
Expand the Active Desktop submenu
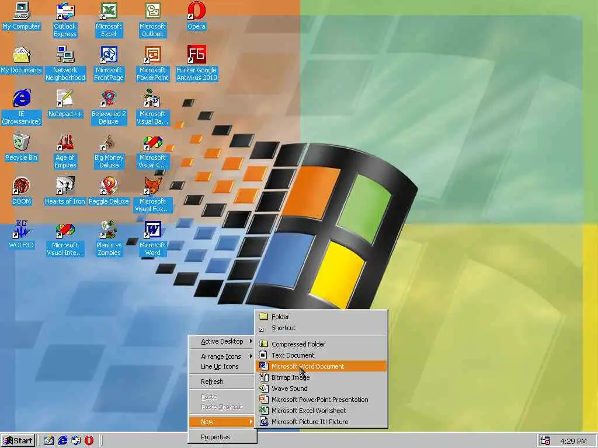(222, 341)
